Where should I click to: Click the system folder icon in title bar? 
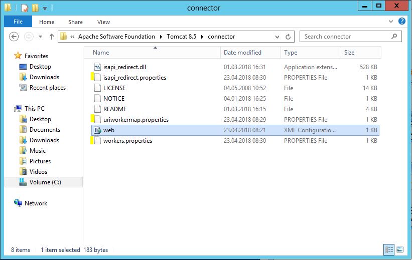click(x=8, y=8)
